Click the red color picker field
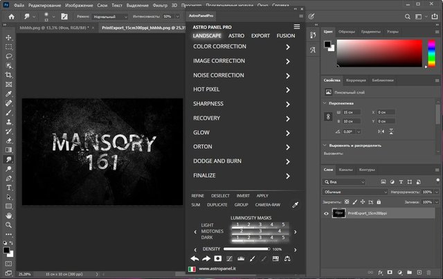The height and width of the screenshot is (279, 443). [x=379, y=53]
